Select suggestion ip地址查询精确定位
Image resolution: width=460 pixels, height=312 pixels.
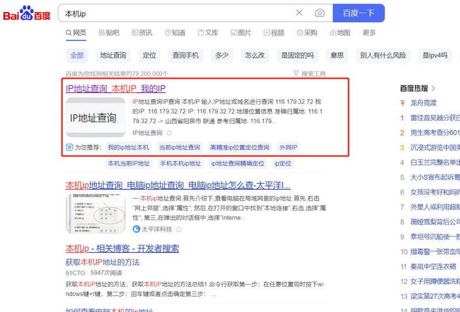coord(237,163)
